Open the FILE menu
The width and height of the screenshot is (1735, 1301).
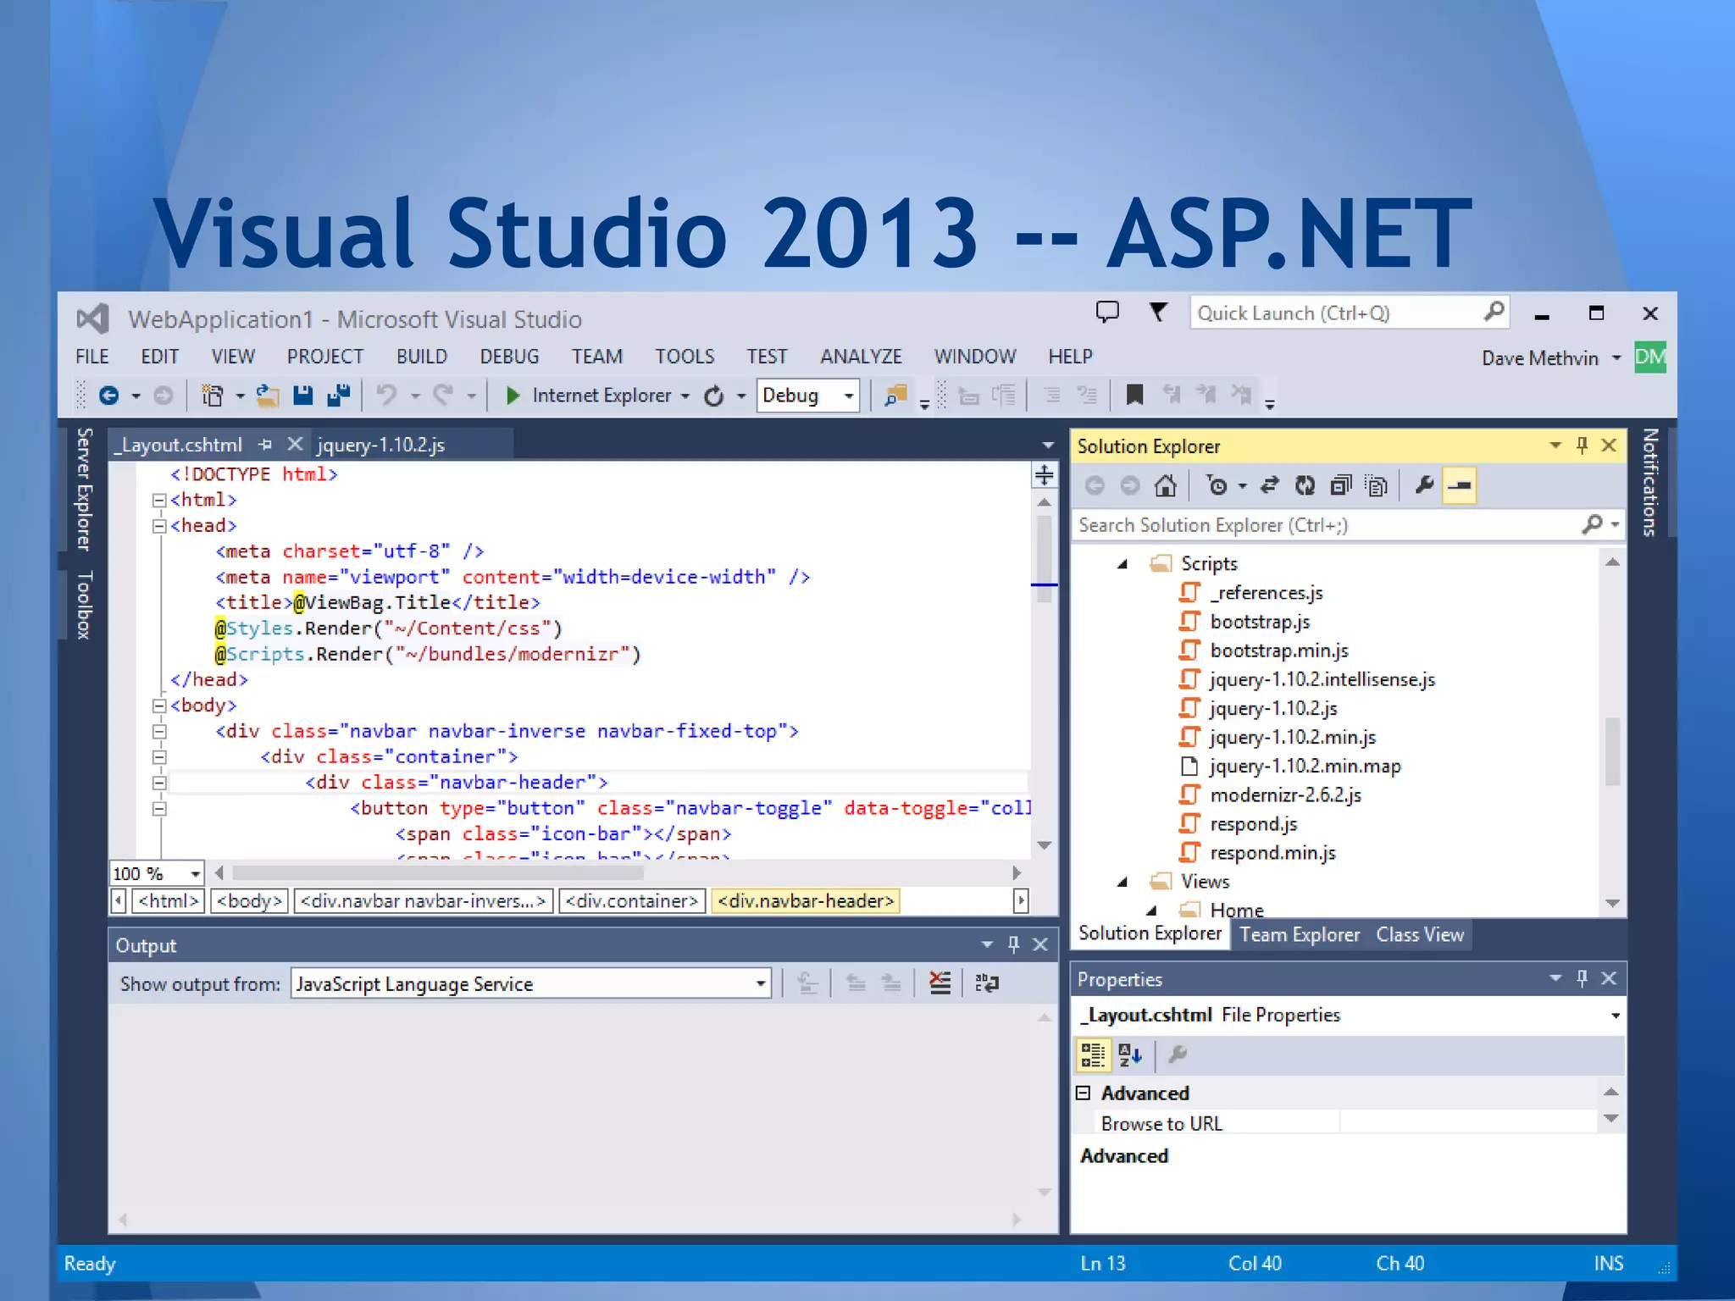pyautogui.click(x=92, y=357)
